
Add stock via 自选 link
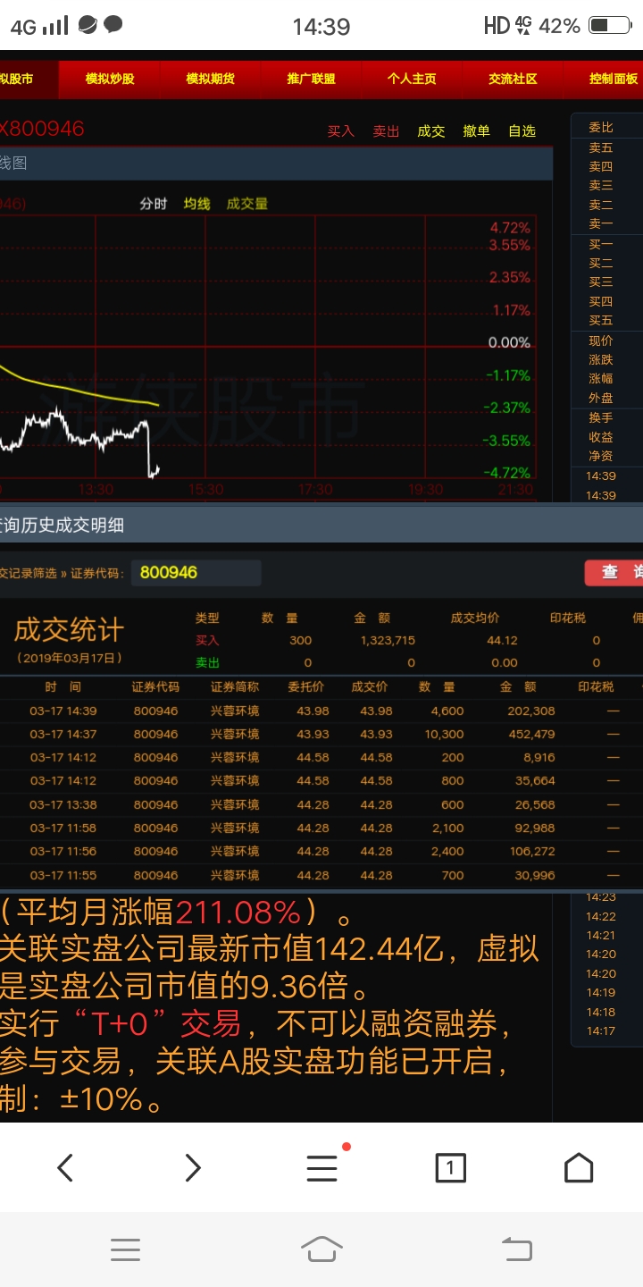[522, 131]
